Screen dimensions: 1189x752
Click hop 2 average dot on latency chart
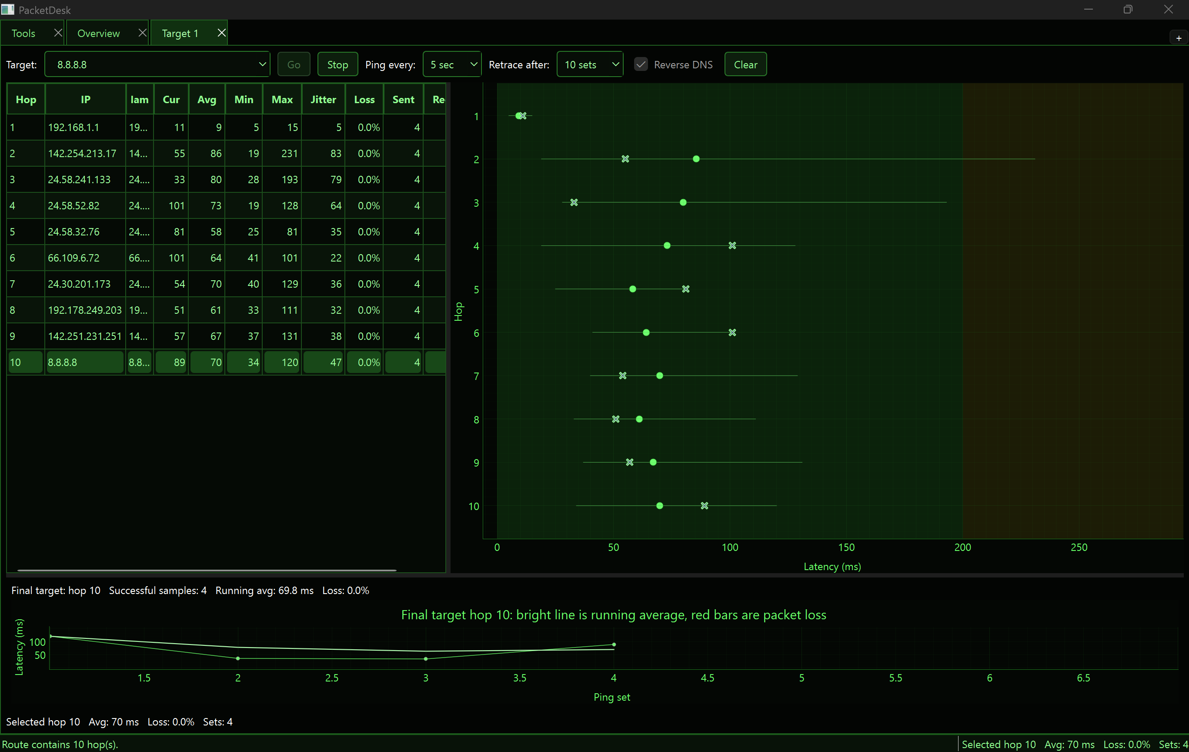(x=696, y=159)
